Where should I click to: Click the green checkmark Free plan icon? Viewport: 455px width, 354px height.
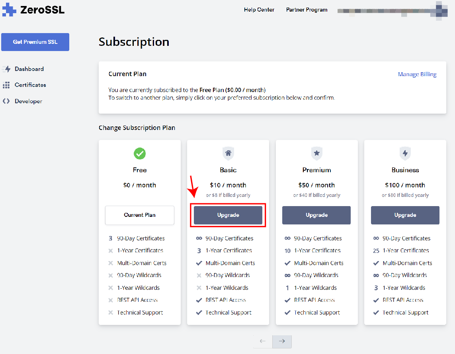coord(140,153)
